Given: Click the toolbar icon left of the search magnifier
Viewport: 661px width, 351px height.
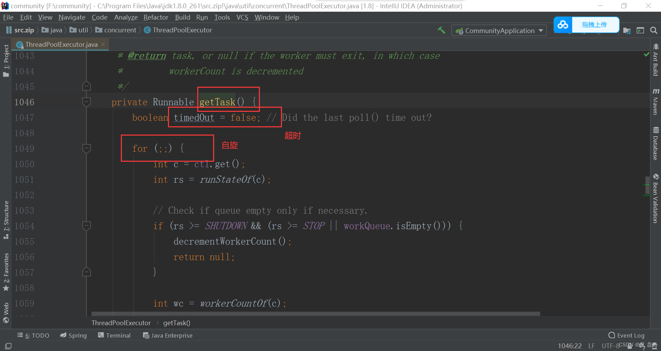Looking at the screenshot, I should coord(640,31).
